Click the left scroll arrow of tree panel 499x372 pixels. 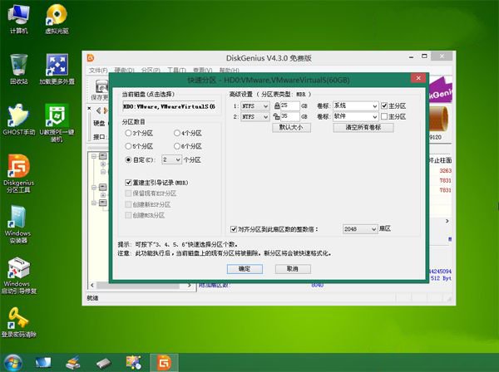(x=92, y=286)
